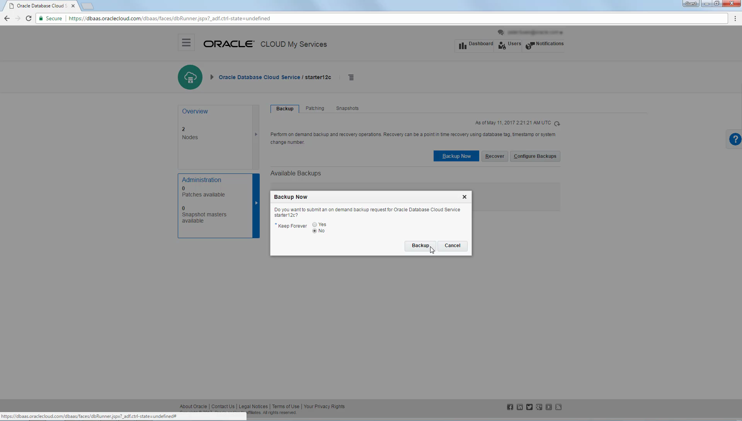Open the blue help question mark
The height and width of the screenshot is (421, 742).
pyautogui.click(x=735, y=139)
